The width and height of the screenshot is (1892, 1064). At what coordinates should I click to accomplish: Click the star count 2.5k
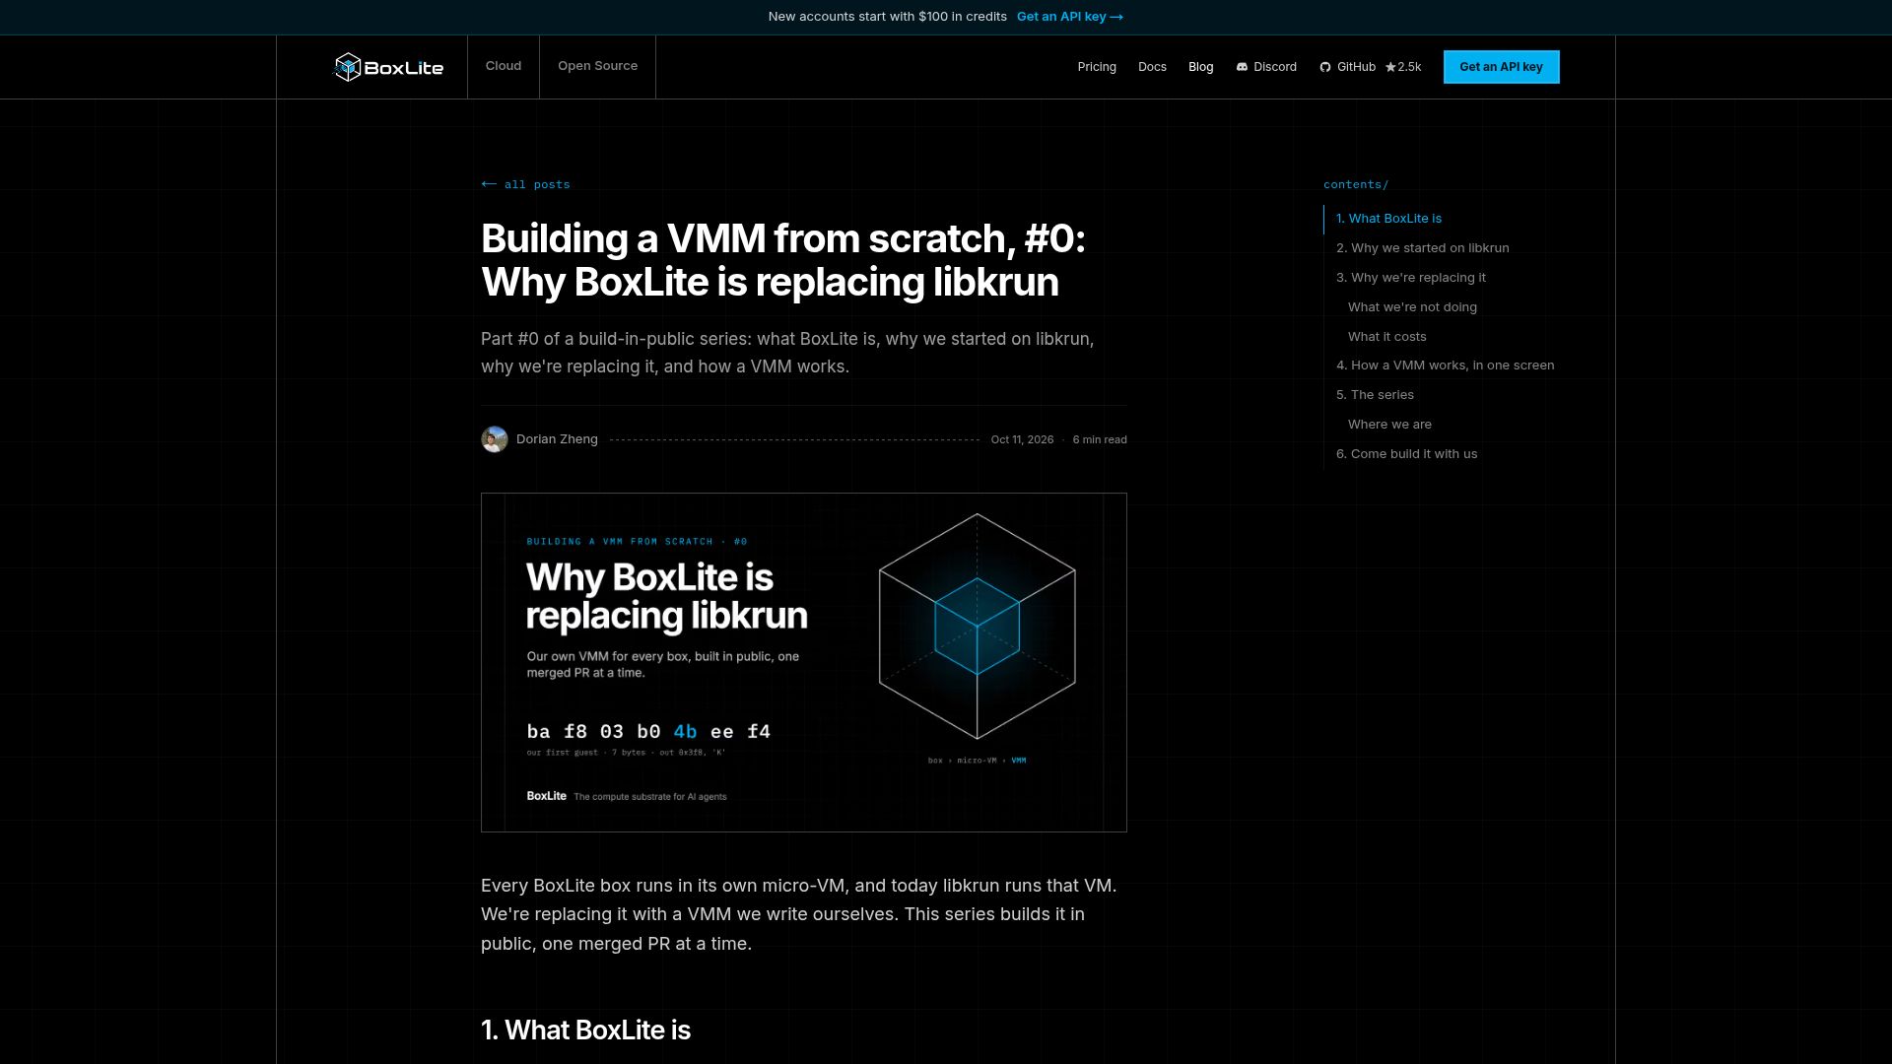(x=1403, y=67)
